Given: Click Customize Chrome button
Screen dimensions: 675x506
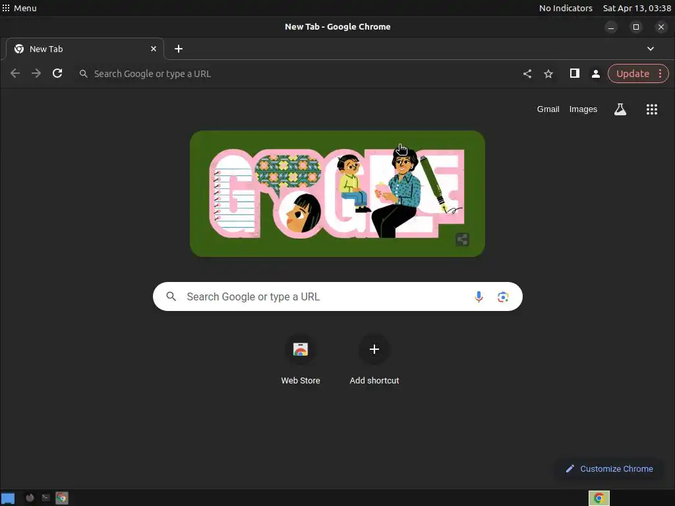Looking at the screenshot, I should tap(609, 468).
